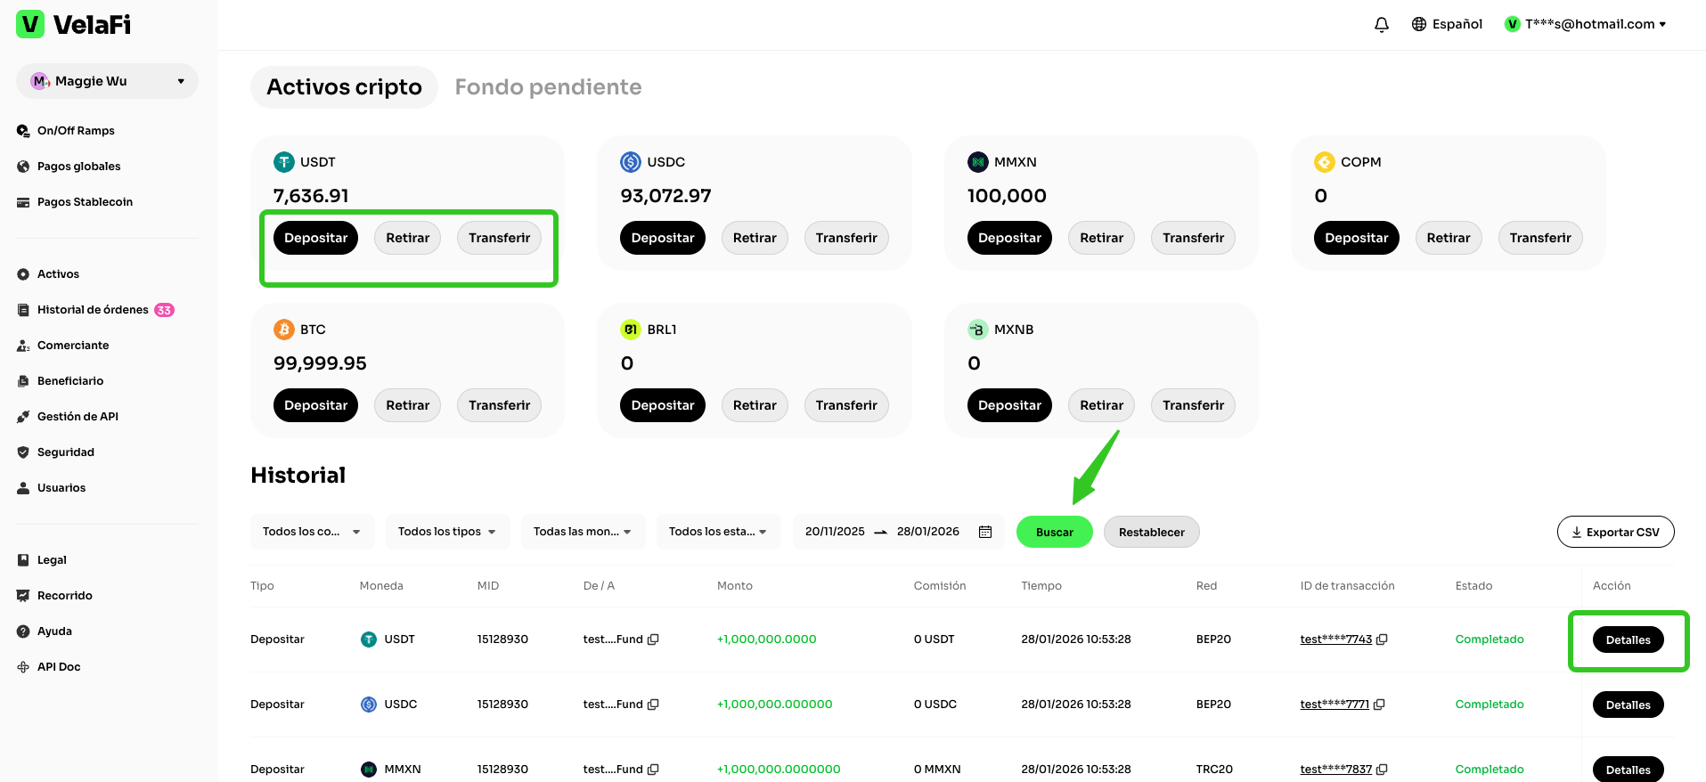Open Detalles for the USDC deposit
The image size is (1706, 782).
1627,705
